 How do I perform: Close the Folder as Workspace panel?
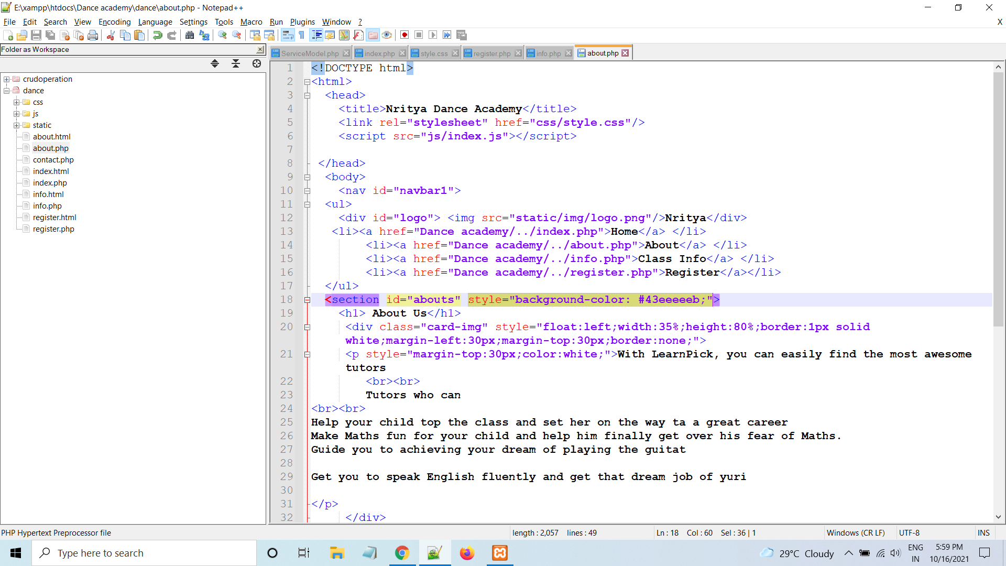(260, 49)
